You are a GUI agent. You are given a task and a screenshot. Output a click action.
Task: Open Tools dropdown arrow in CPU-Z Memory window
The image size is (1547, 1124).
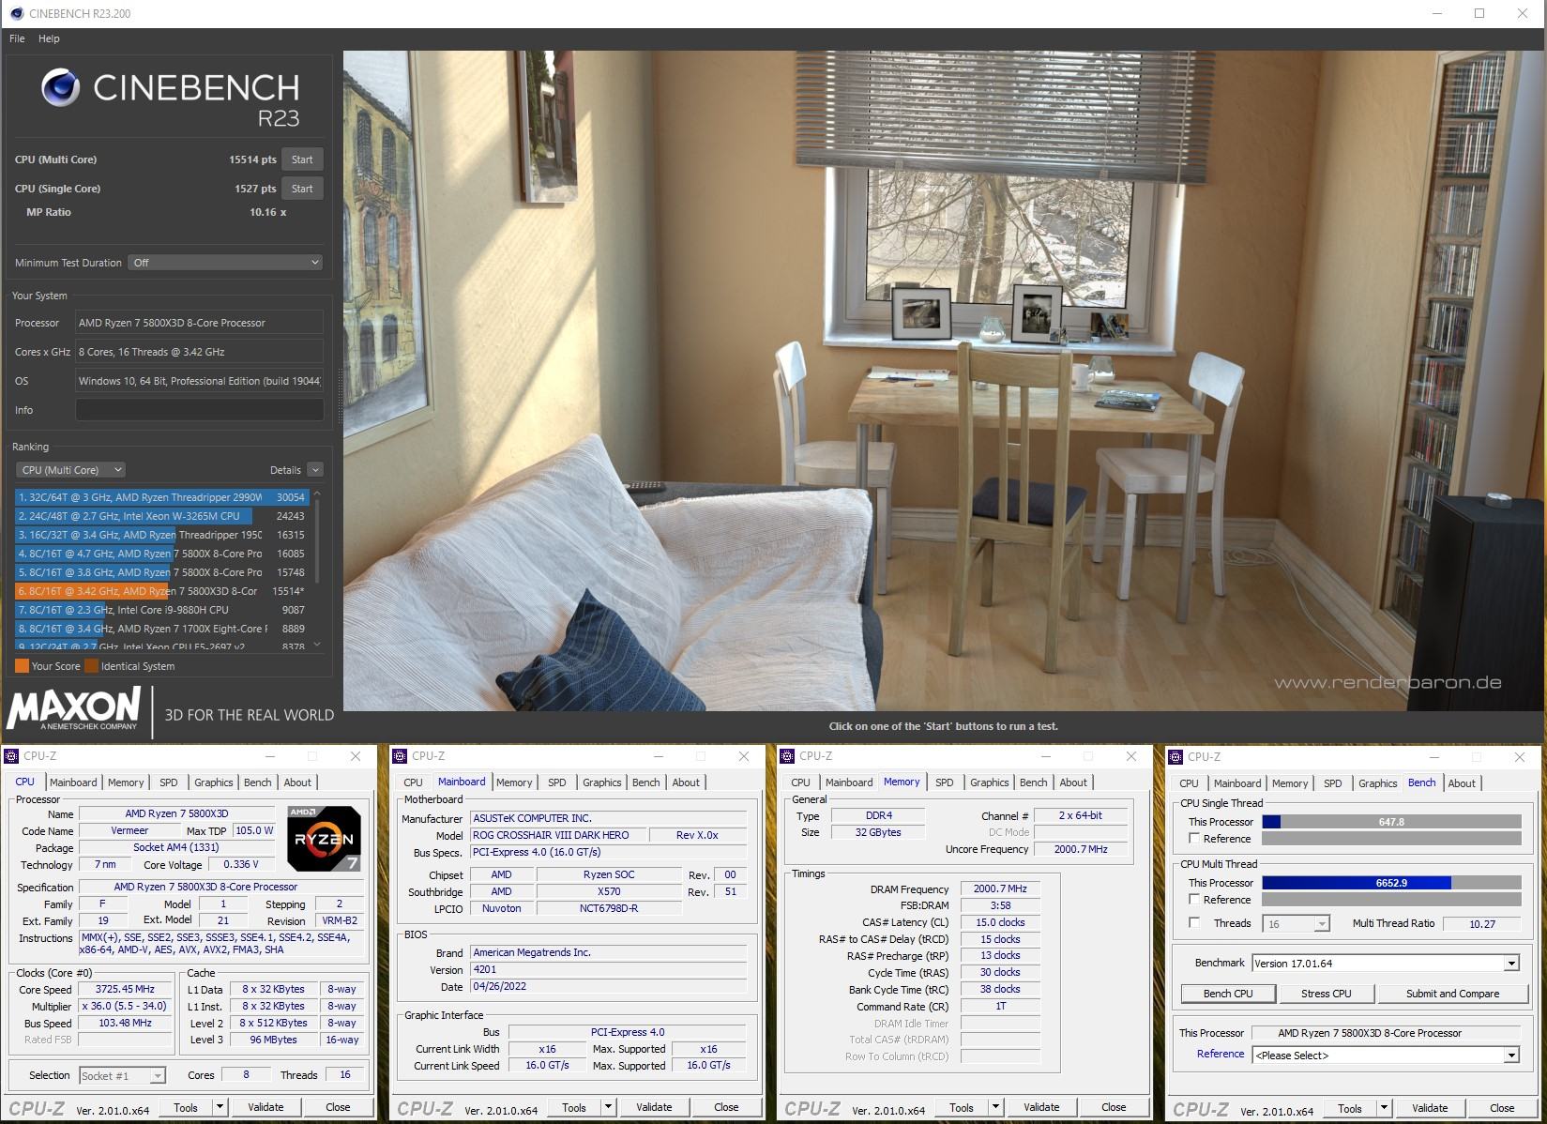(996, 1107)
